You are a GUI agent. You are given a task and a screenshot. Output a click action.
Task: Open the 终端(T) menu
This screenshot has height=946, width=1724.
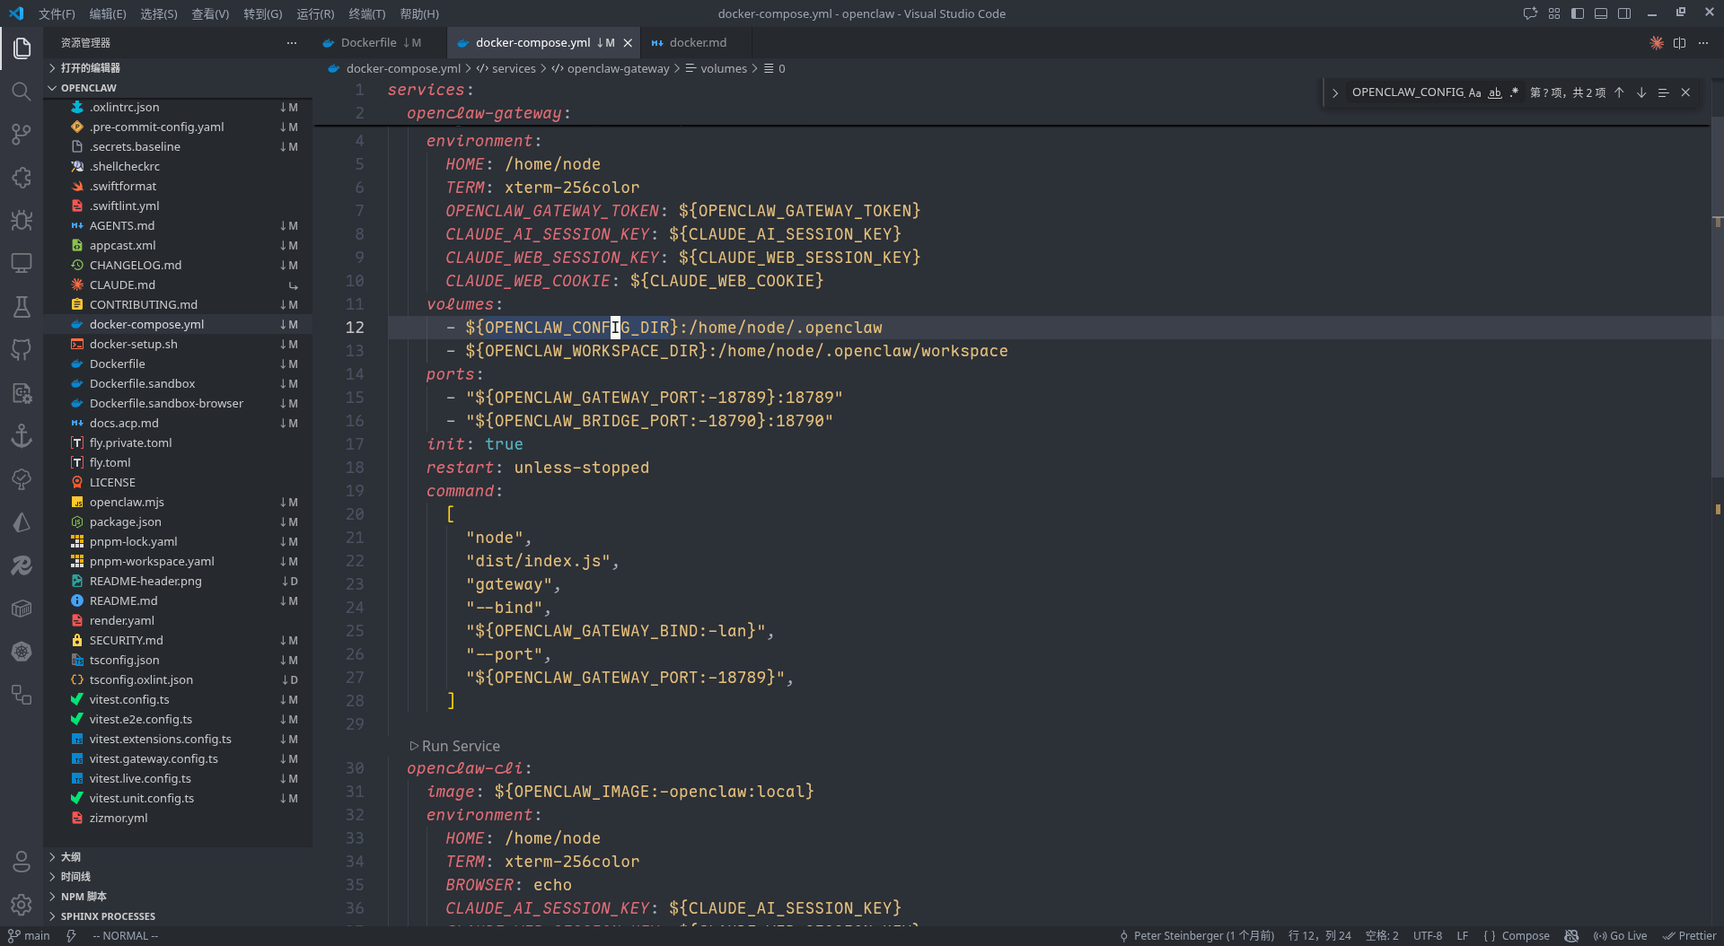366,13
